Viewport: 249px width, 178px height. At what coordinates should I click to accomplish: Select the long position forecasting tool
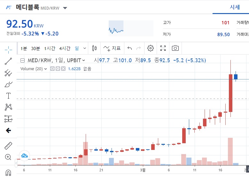[x=8, y=119]
